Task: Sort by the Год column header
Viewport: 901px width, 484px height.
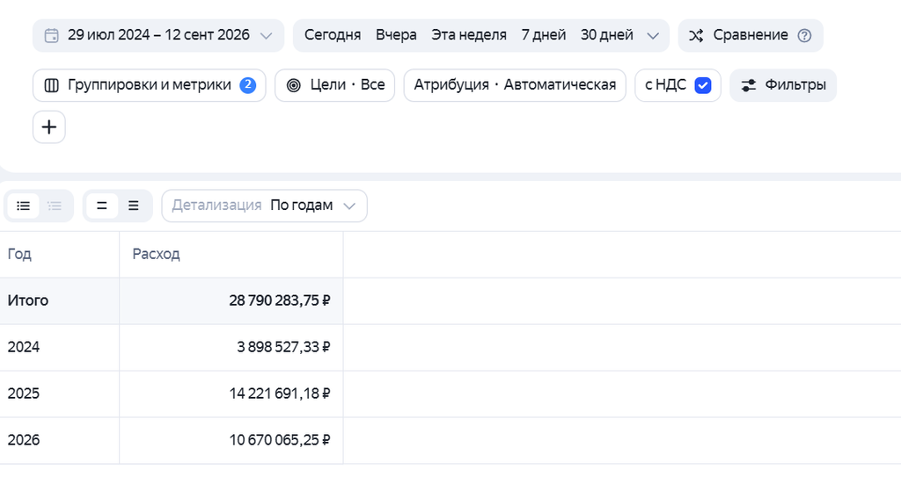Action: (x=19, y=254)
